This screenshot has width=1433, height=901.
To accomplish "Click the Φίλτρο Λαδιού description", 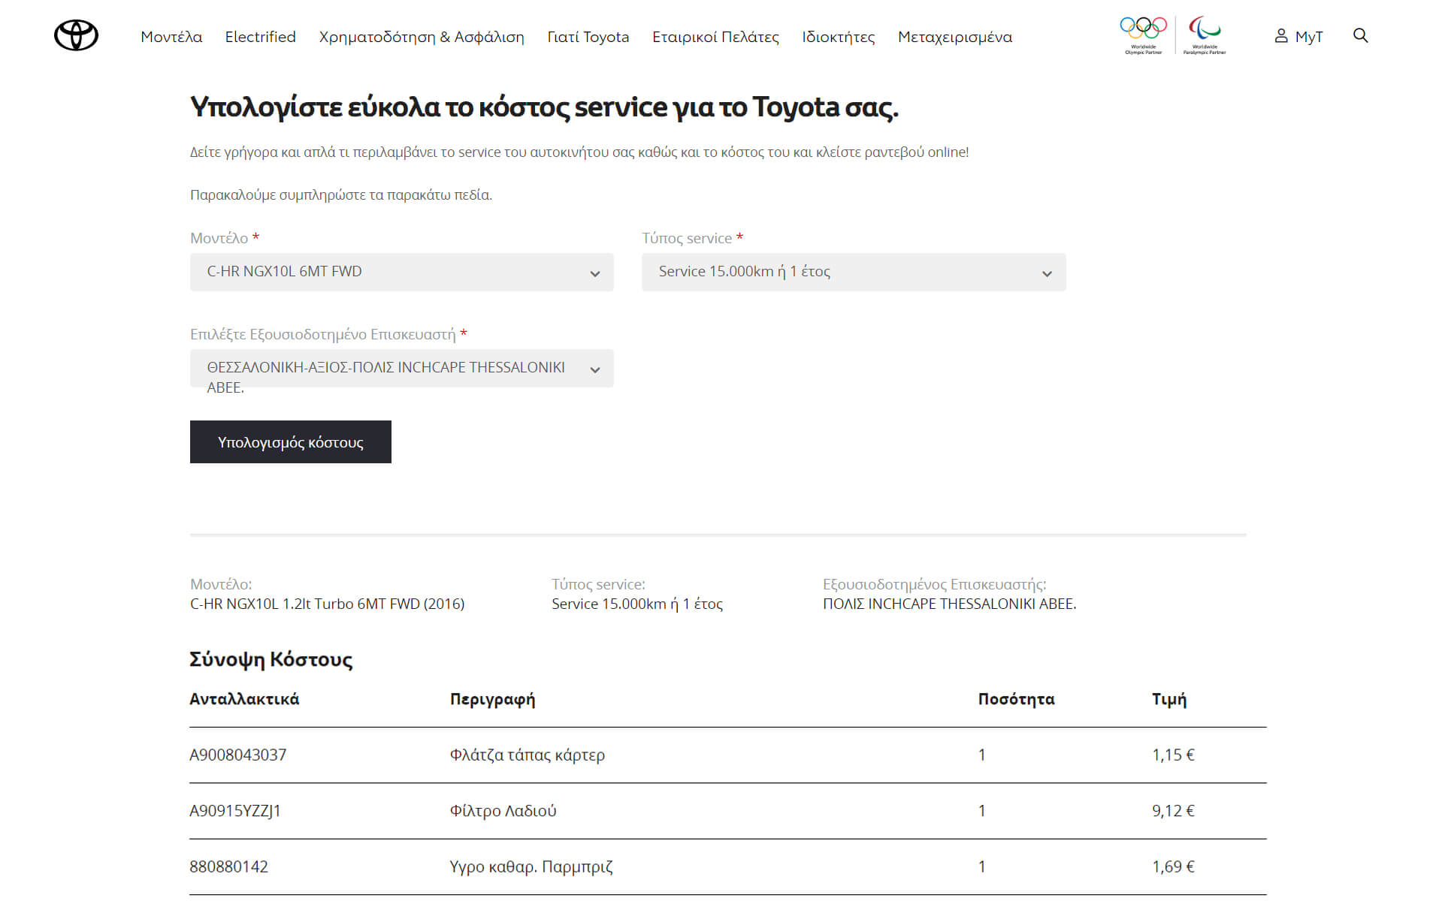I will click(x=503, y=811).
